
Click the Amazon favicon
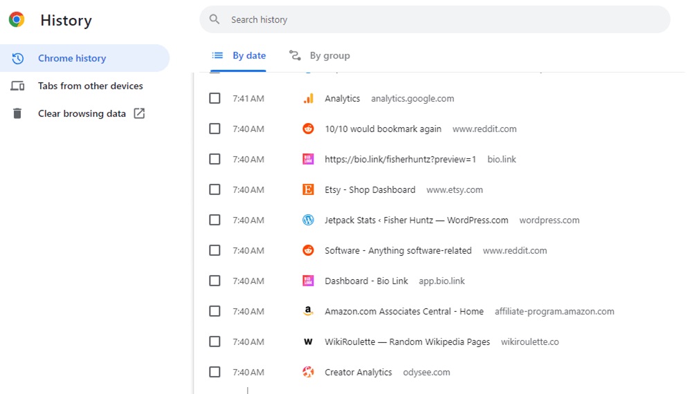308,312
